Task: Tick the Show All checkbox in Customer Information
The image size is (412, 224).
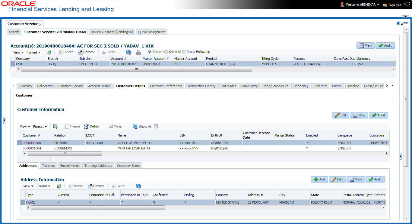Action: click(x=156, y=127)
